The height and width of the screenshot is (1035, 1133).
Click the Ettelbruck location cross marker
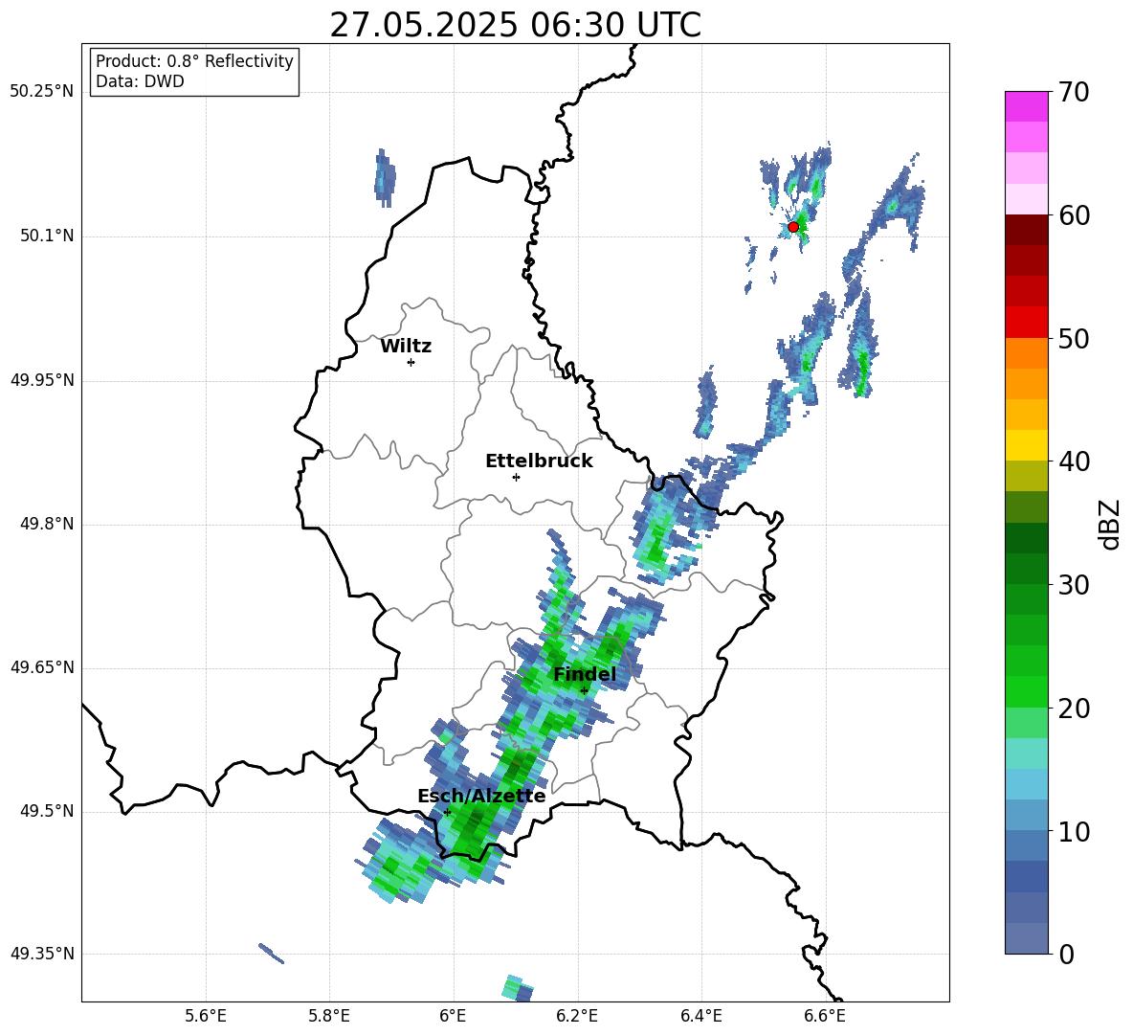coord(516,477)
